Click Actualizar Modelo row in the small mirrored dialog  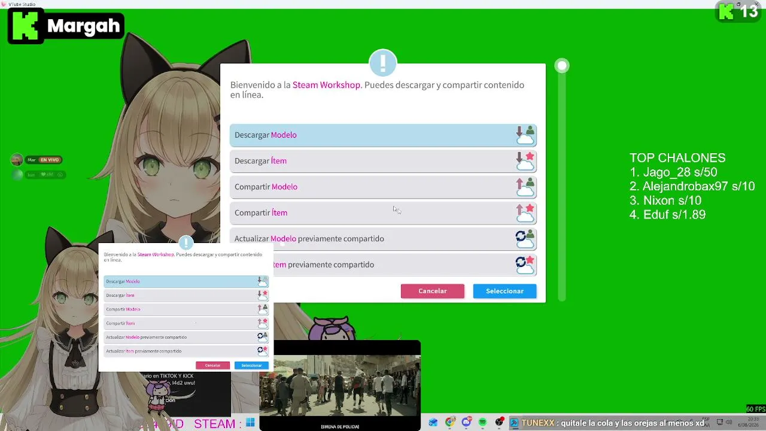[186, 337]
